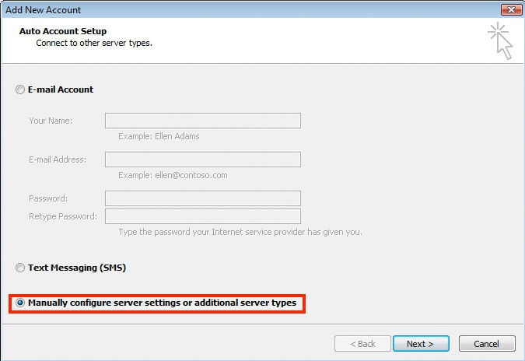The width and height of the screenshot is (525, 361).
Task: Cancel the account setup
Action: click(x=487, y=344)
